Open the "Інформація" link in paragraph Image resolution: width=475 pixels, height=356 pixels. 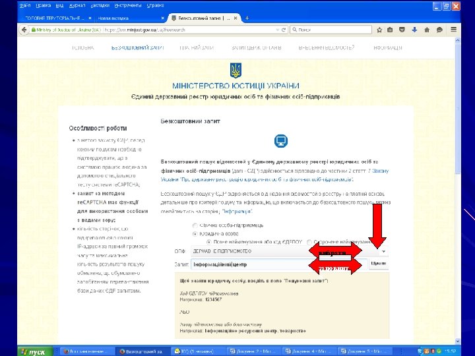point(237,212)
